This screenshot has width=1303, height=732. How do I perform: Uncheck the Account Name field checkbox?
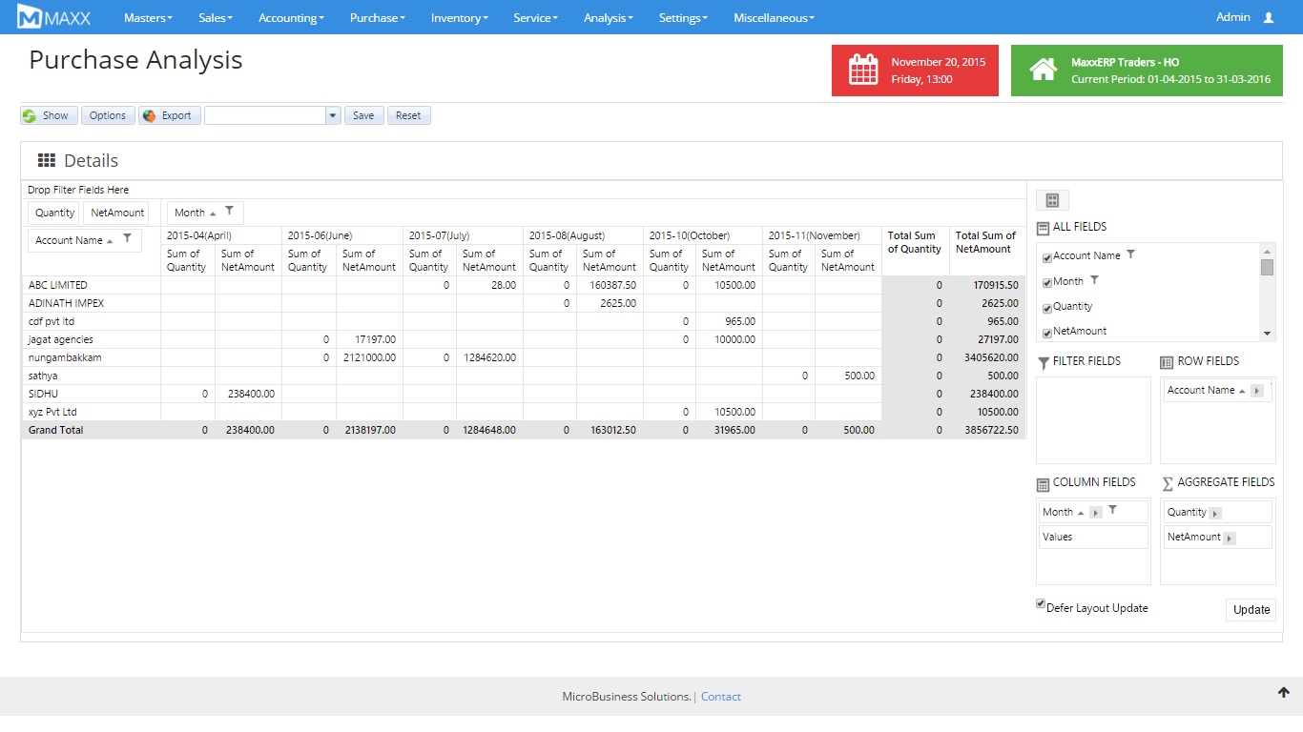(x=1047, y=257)
